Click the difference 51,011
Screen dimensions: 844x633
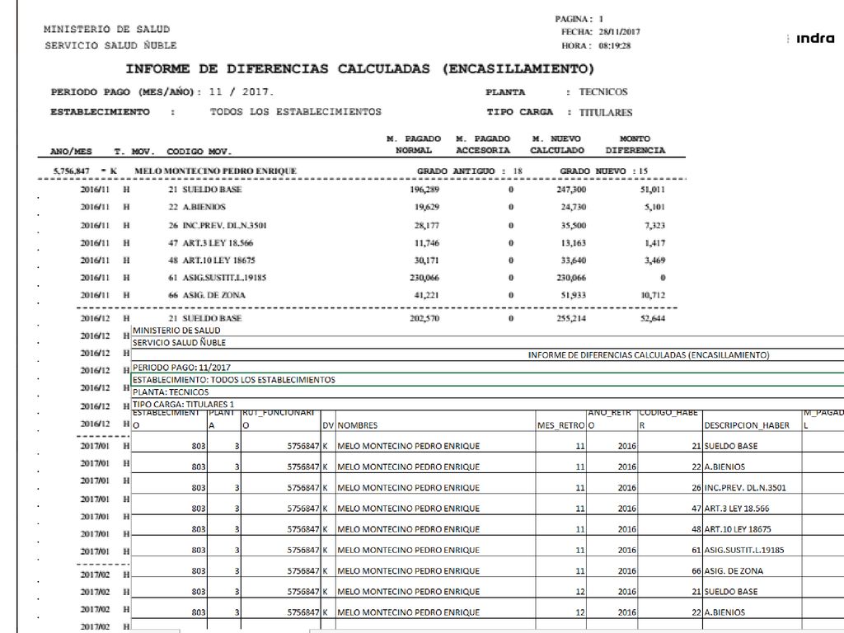[x=653, y=190]
